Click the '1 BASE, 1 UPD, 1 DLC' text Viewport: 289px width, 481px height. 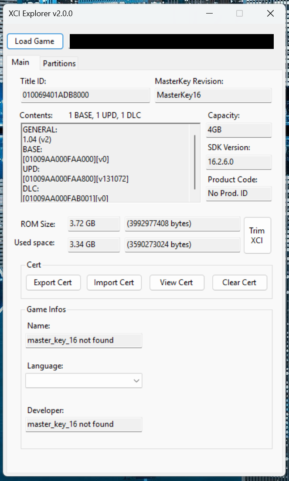105,115
